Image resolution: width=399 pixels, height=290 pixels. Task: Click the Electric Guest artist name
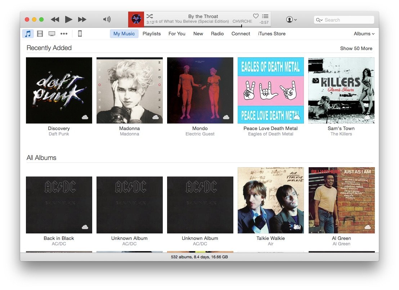click(x=200, y=134)
